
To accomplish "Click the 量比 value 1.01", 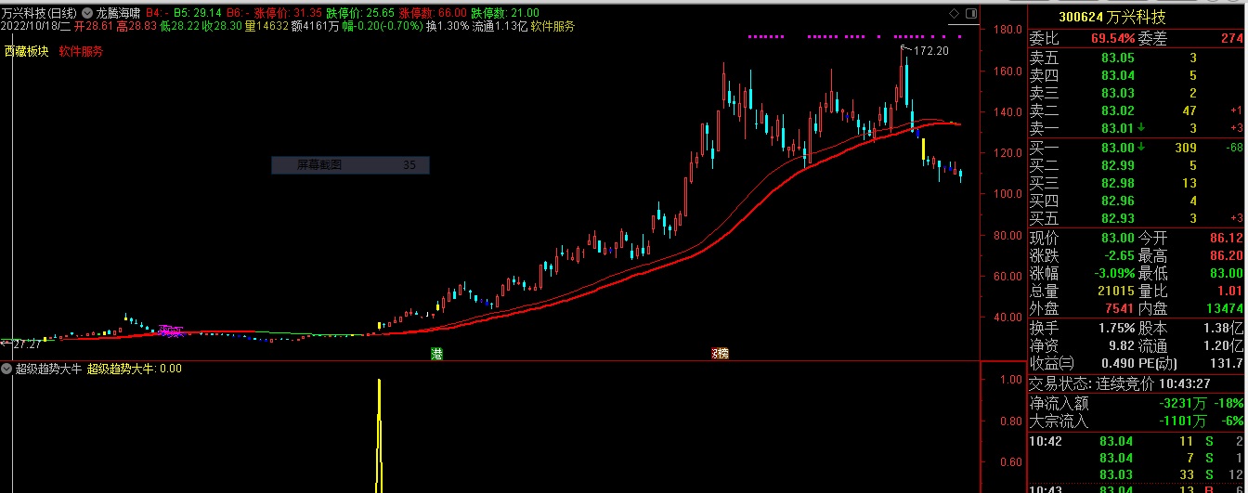I will [x=1229, y=292].
